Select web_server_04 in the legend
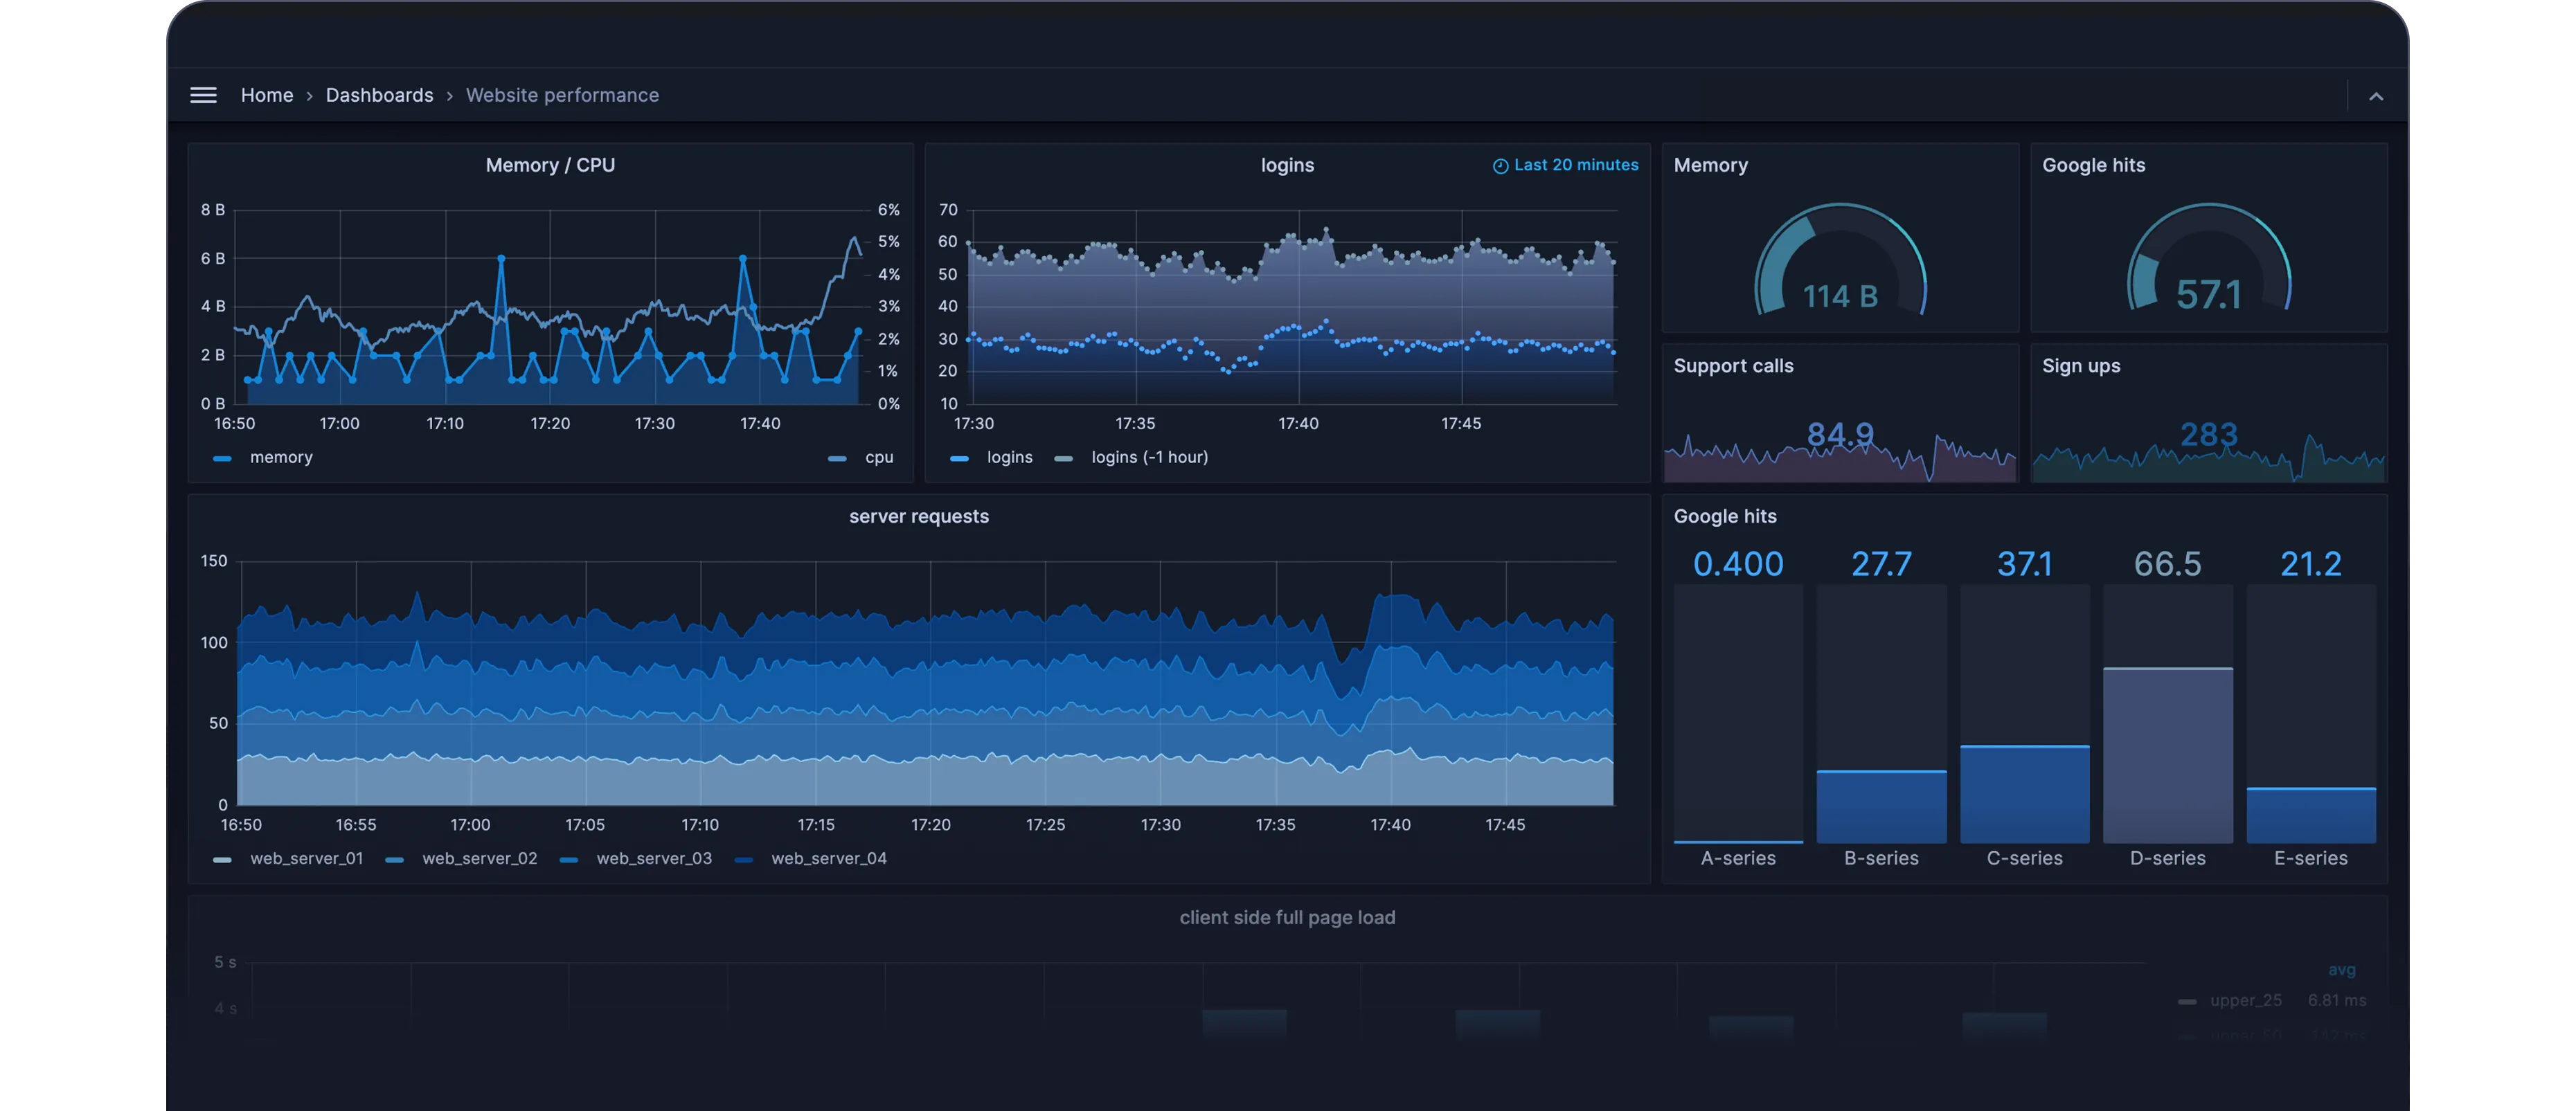The height and width of the screenshot is (1111, 2576). [828, 858]
